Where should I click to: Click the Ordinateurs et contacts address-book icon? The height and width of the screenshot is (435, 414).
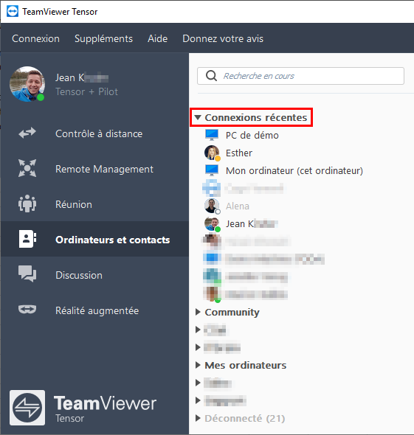pos(27,239)
